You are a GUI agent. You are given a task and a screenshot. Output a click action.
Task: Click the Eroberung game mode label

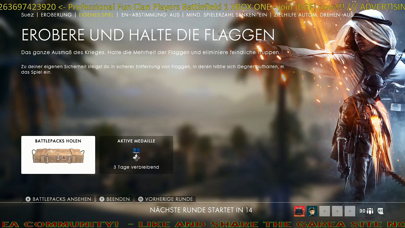(x=56, y=15)
